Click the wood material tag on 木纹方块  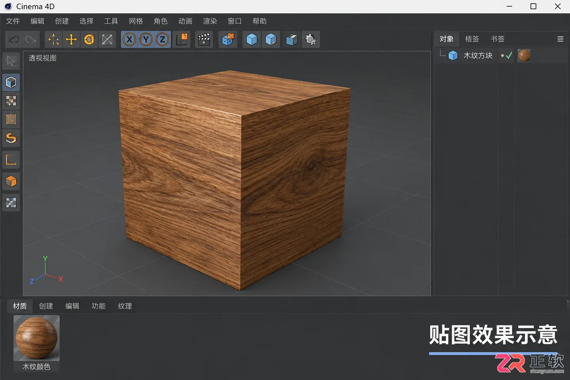(x=524, y=55)
